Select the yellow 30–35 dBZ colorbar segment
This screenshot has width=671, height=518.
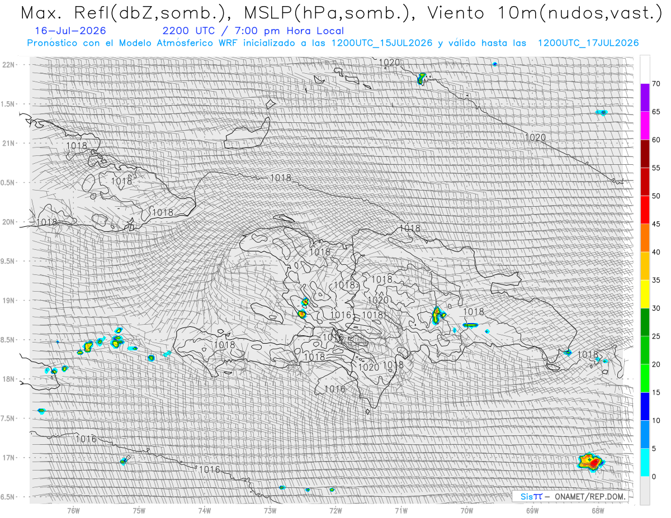click(645, 294)
